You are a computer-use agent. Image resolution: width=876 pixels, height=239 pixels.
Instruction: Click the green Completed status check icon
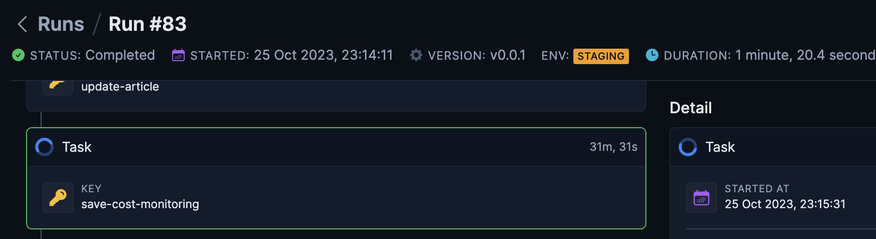point(18,55)
